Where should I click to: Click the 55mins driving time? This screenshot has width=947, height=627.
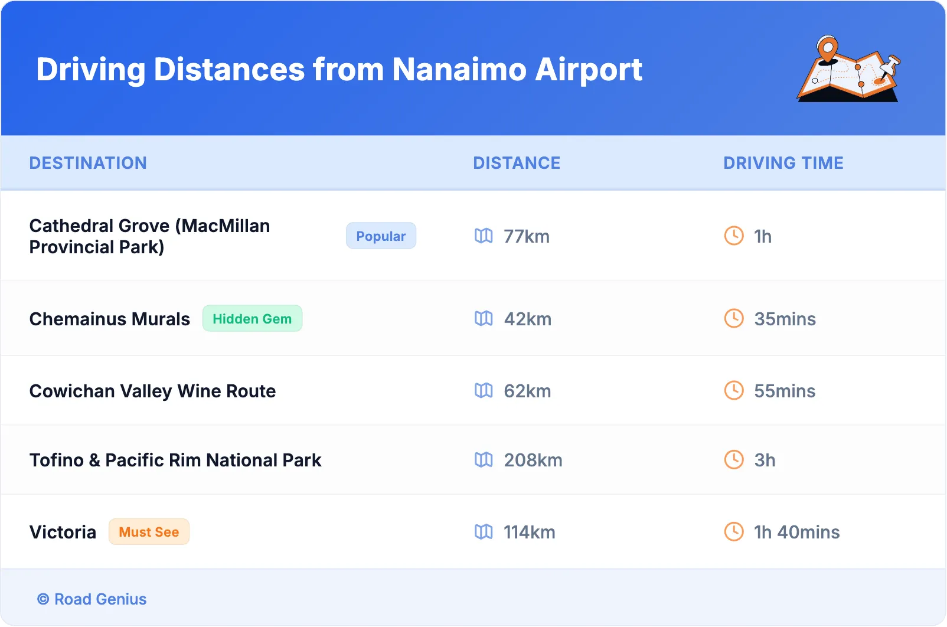click(785, 391)
